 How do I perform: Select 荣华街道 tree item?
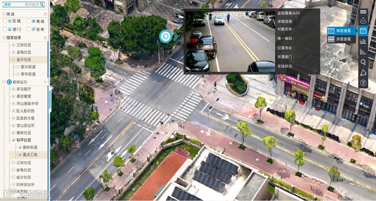[x=28, y=74]
